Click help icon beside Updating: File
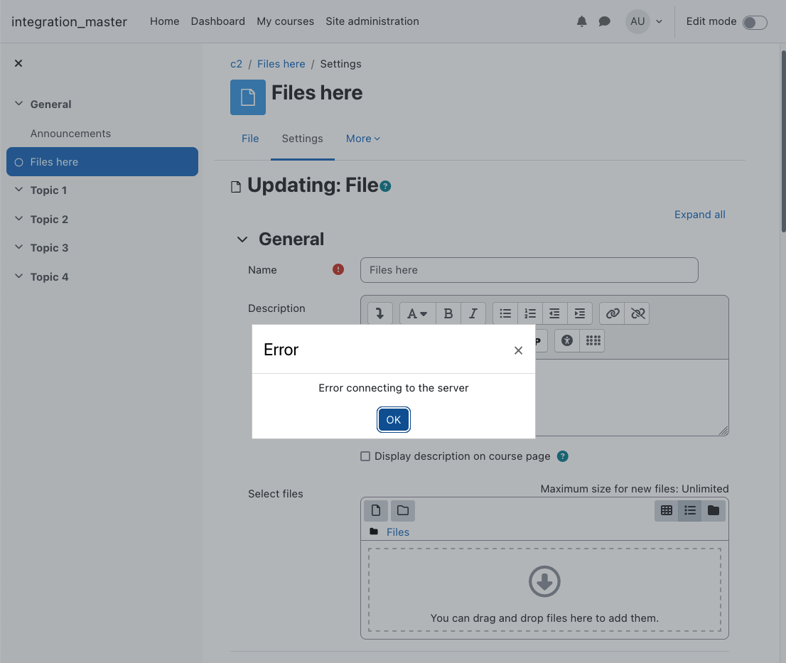Image resolution: width=786 pixels, height=663 pixels. (x=385, y=186)
